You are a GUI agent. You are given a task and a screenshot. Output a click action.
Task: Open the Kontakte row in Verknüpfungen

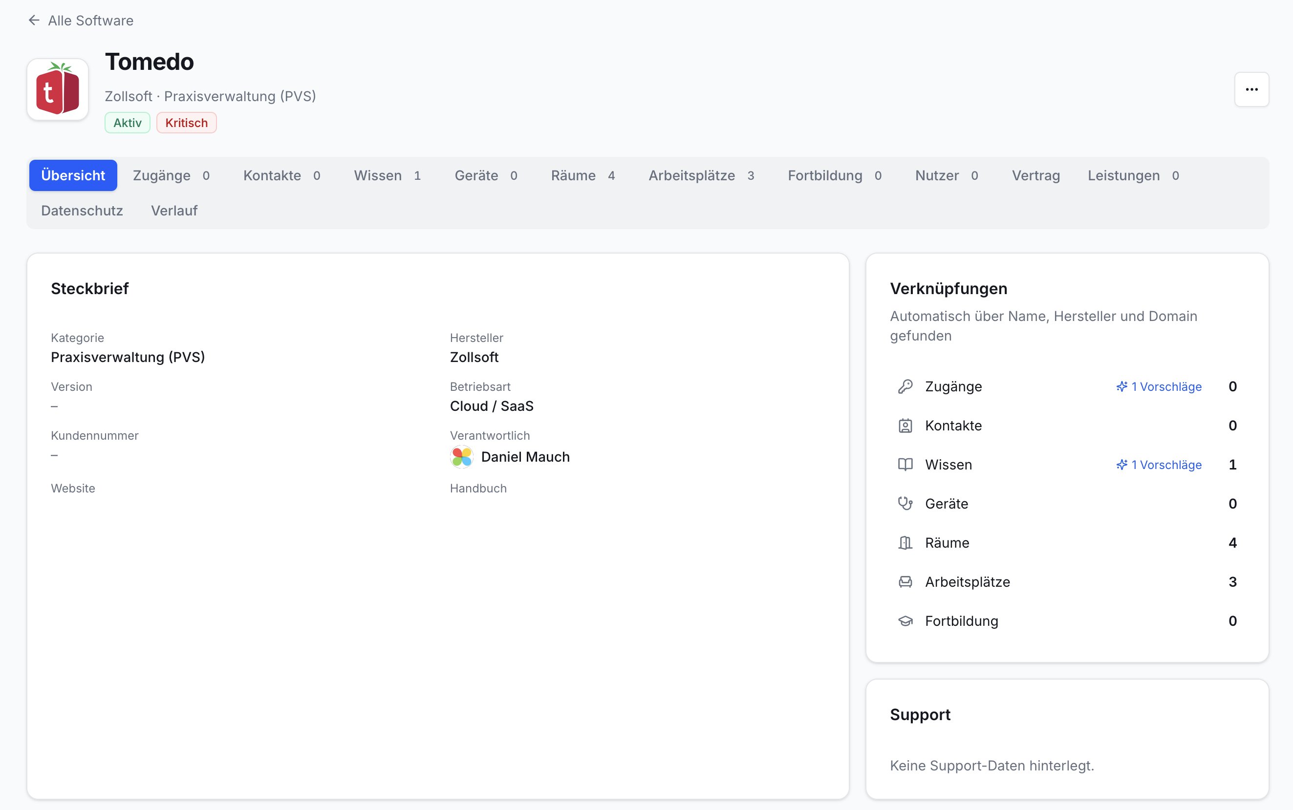(1066, 426)
